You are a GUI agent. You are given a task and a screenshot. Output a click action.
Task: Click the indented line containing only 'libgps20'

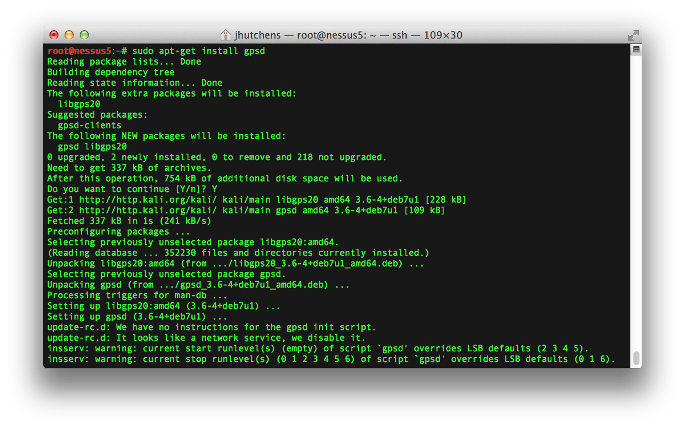(79, 104)
